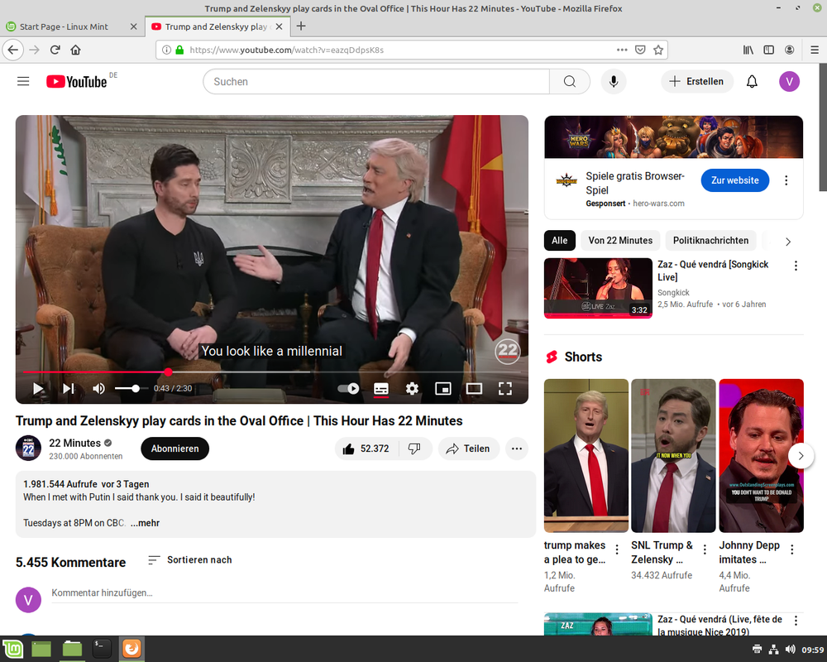
Task: Open the Sortieren nach comment sorting
Action: pos(190,560)
